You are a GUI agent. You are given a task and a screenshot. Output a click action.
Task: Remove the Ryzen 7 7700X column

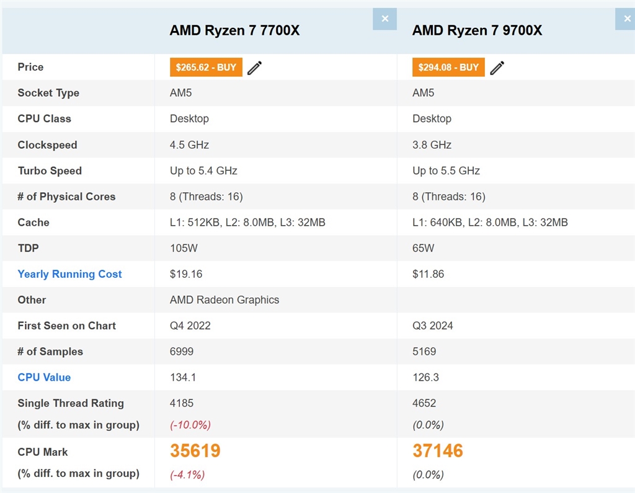(384, 19)
